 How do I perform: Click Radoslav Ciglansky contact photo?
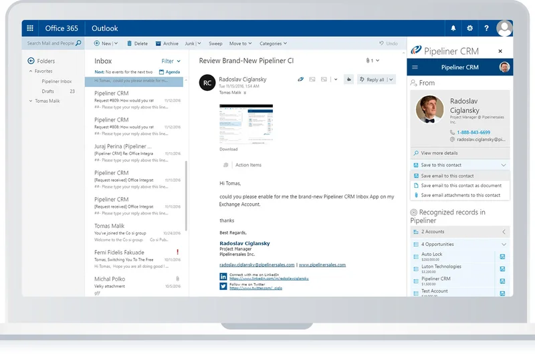[x=429, y=110]
